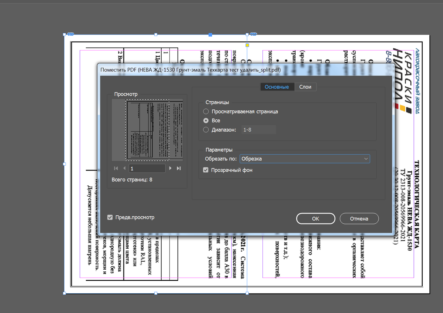Click the left middle frame handle
Screen dimensions: 443x313
pos(64,164)
